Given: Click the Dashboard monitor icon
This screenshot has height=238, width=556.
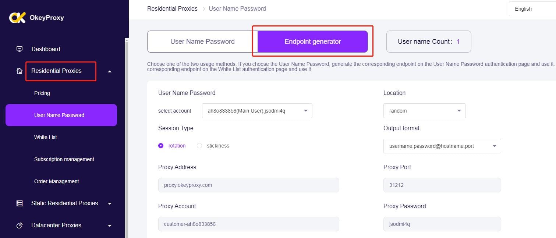Looking at the screenshot, I should coord(20,49).
